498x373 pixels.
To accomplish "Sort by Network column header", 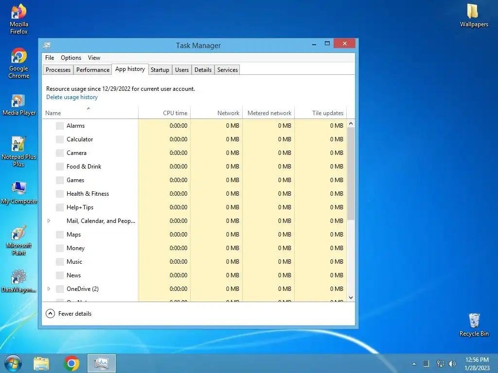I will 216,113.
